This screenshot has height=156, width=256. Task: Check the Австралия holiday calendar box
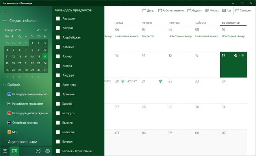[x=58, y=19]
